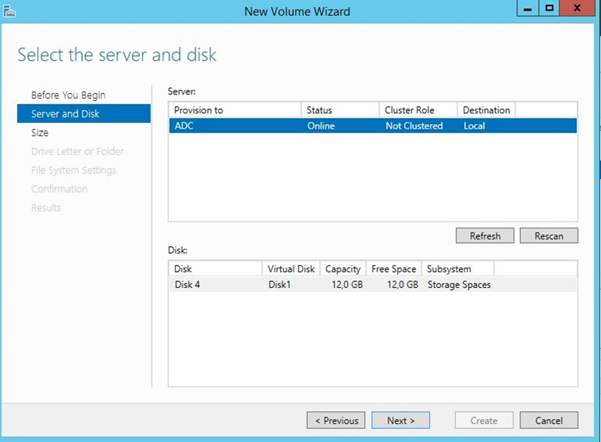Click the Drive Letter or Folder step

[78, 152]
